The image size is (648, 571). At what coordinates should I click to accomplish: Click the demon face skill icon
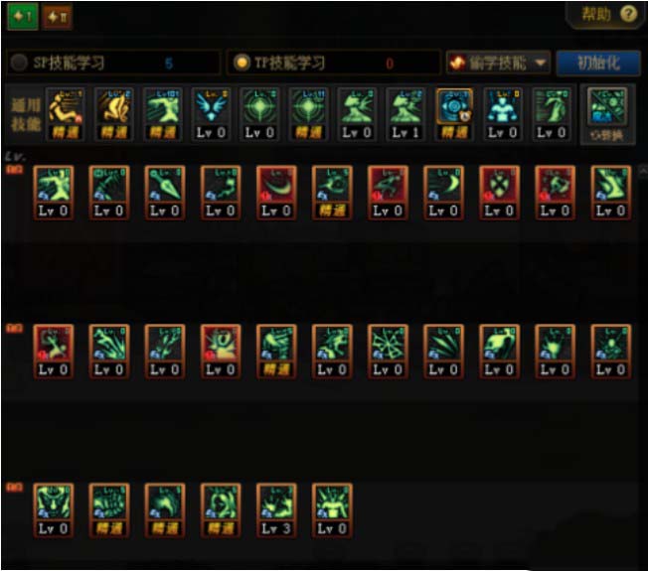[54, 510]
